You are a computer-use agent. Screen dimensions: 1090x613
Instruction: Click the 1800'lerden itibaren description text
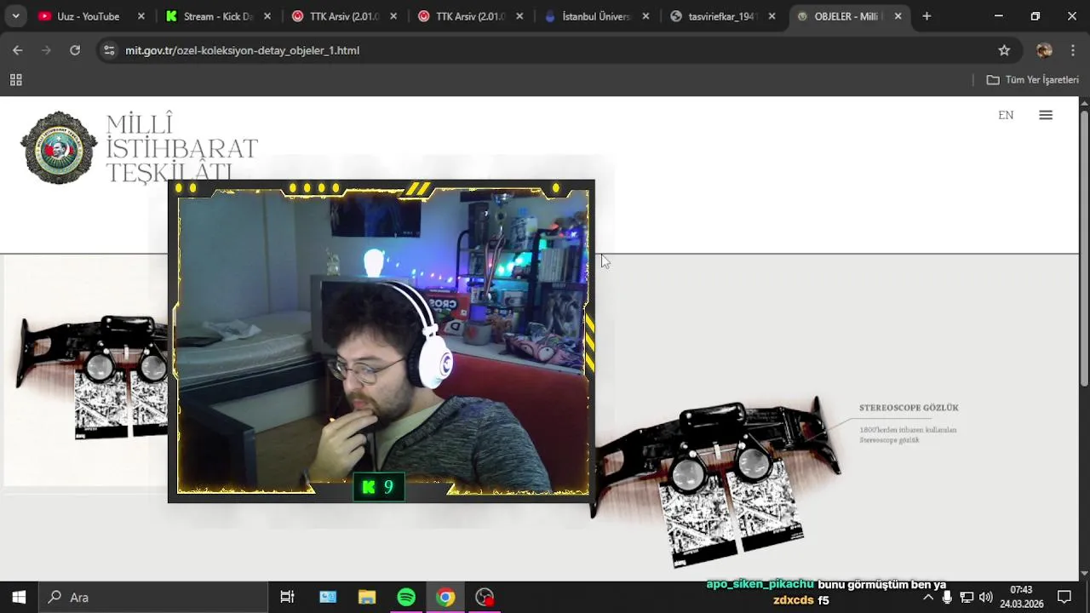(x=908, y=434)
